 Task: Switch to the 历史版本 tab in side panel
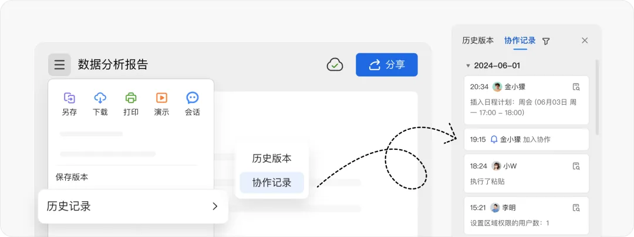[x=478, y=40]
